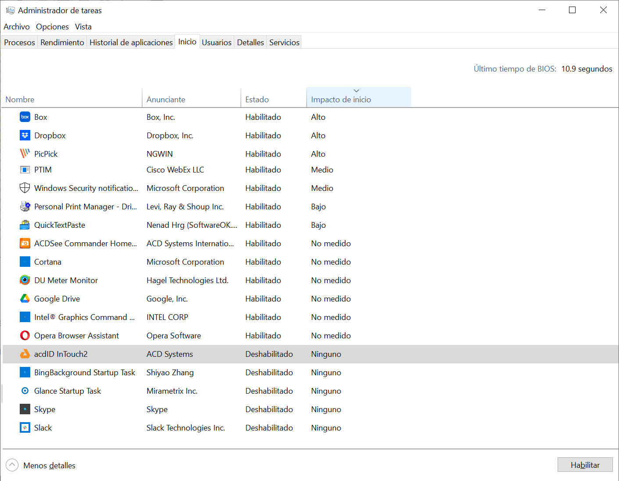The image size is (619, 481).
Task: Click the INTEL CORP publisher cell
Action: (x=167, y=317)
